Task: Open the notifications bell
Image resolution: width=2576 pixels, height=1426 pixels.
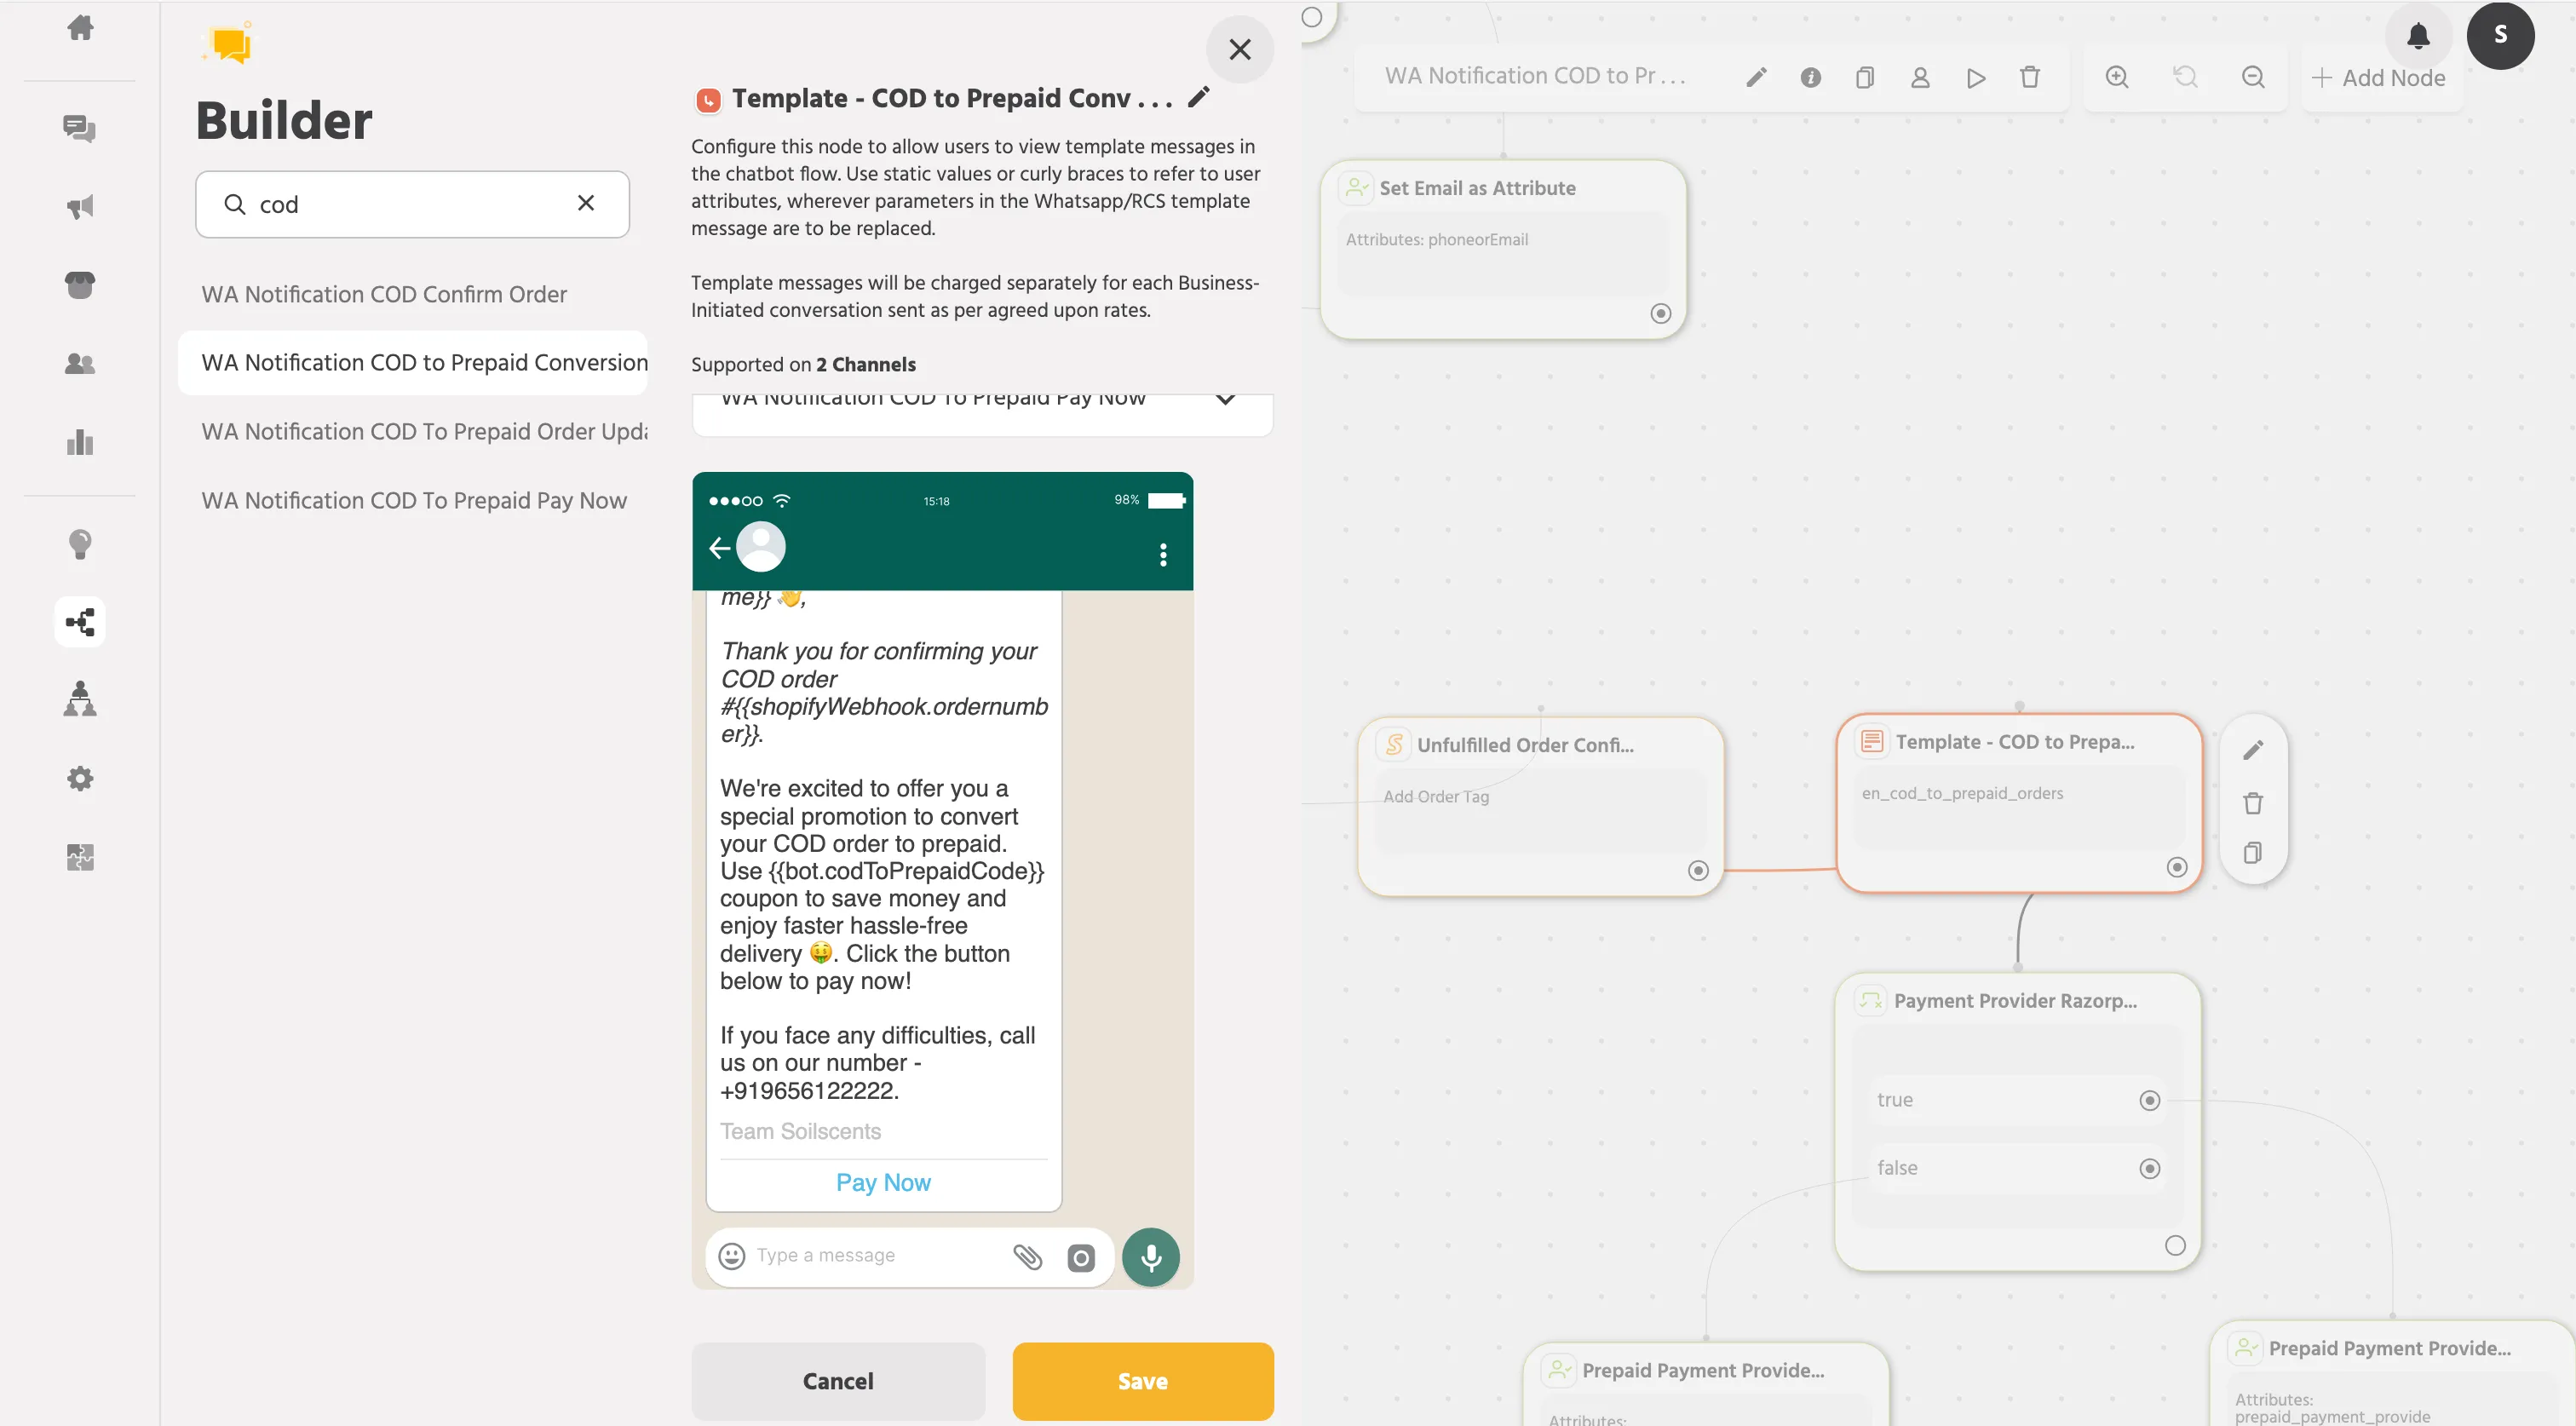Action: tap(2417, 36)
